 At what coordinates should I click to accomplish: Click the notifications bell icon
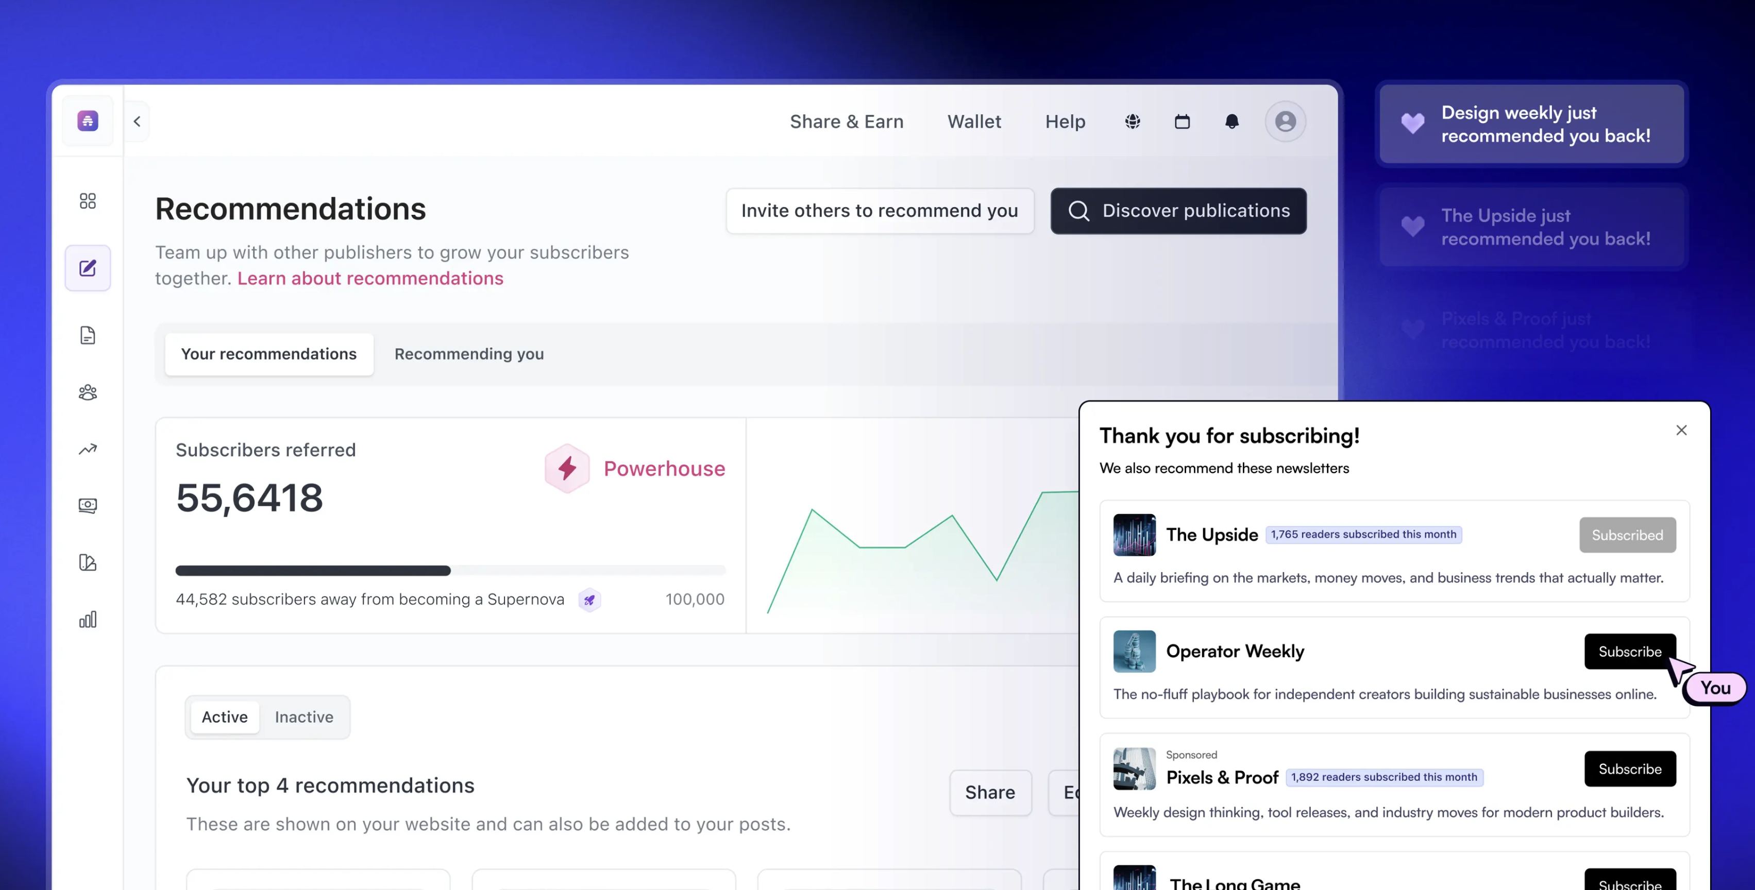point(1232,121)
